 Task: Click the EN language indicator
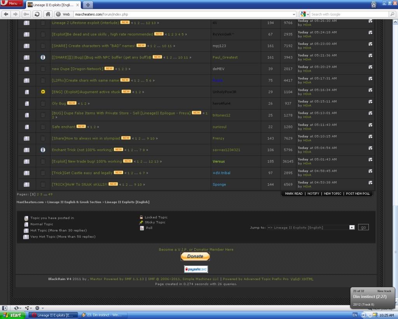355,315
